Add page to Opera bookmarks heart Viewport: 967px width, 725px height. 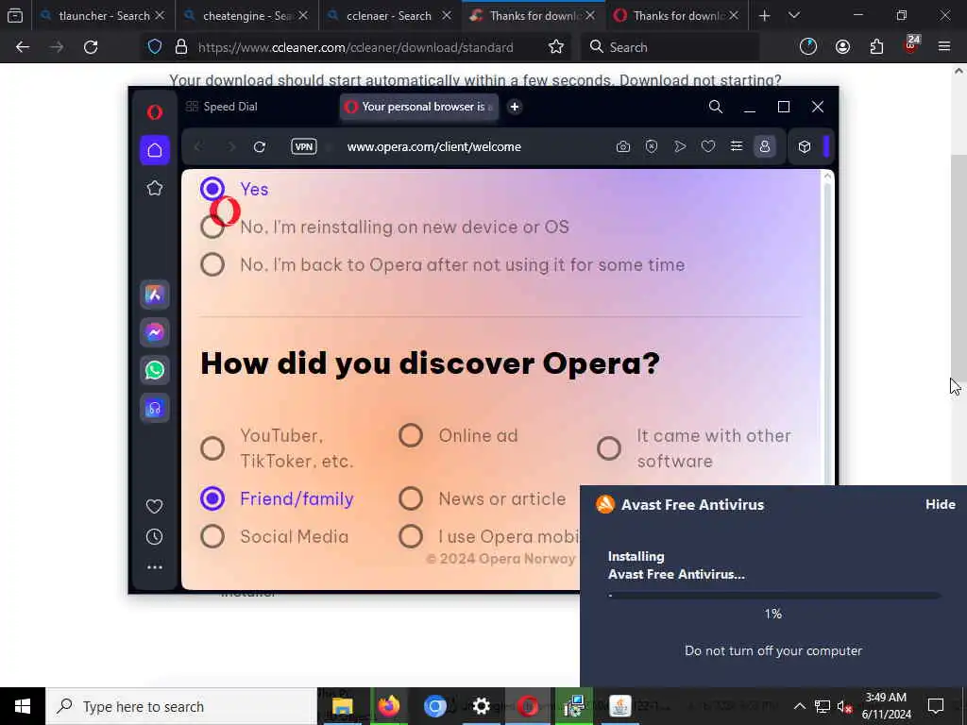point(708,146)
